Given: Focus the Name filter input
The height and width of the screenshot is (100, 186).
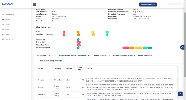Looking at the screenshot, I should coord(45,74).
